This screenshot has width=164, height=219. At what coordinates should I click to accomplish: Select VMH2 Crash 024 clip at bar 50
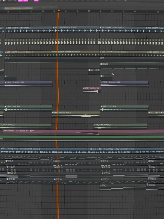[x=28, y=108]
